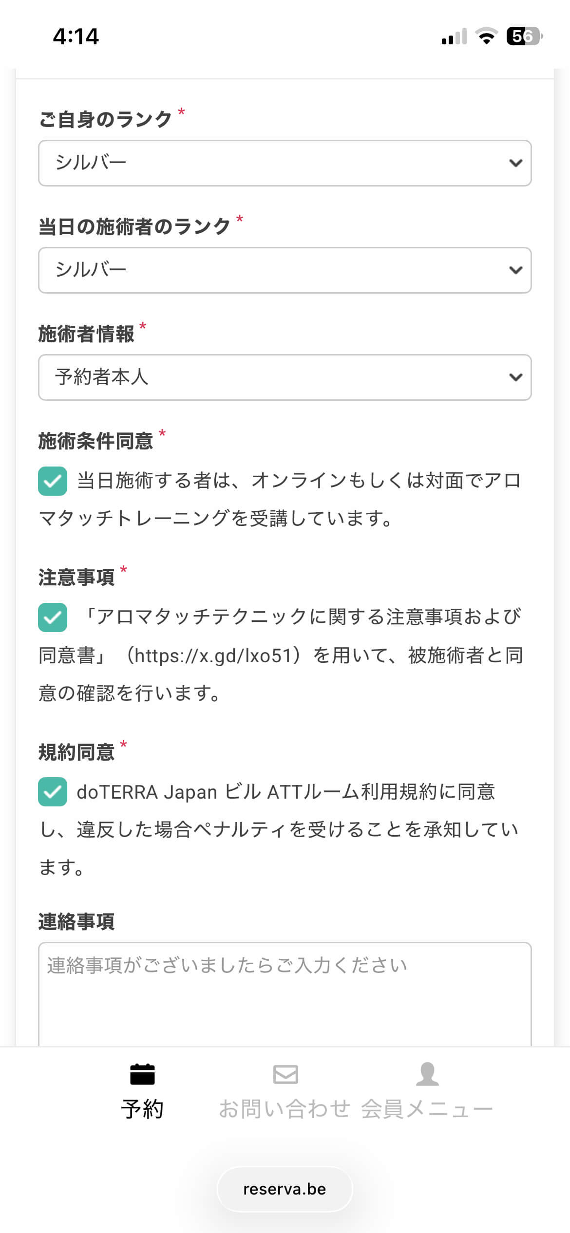Open the 施術者情報 dropdown showing 予約者本人
This screenshot has height=1233, width=570.
click(x=285, y=377)
